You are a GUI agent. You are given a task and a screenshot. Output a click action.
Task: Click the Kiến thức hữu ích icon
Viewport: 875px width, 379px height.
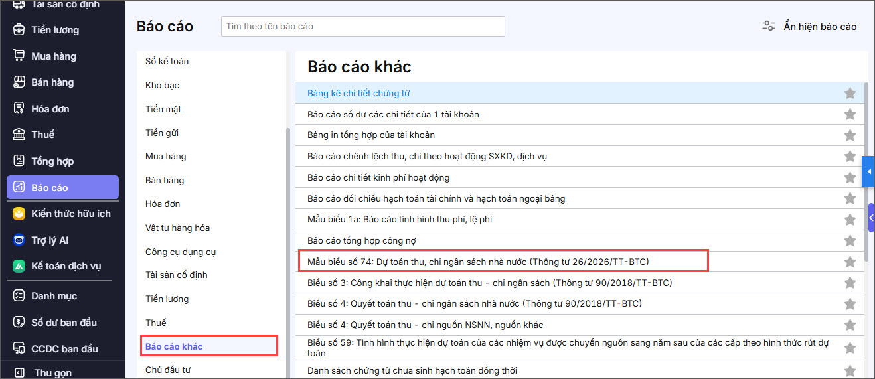(x=19, y=214)
